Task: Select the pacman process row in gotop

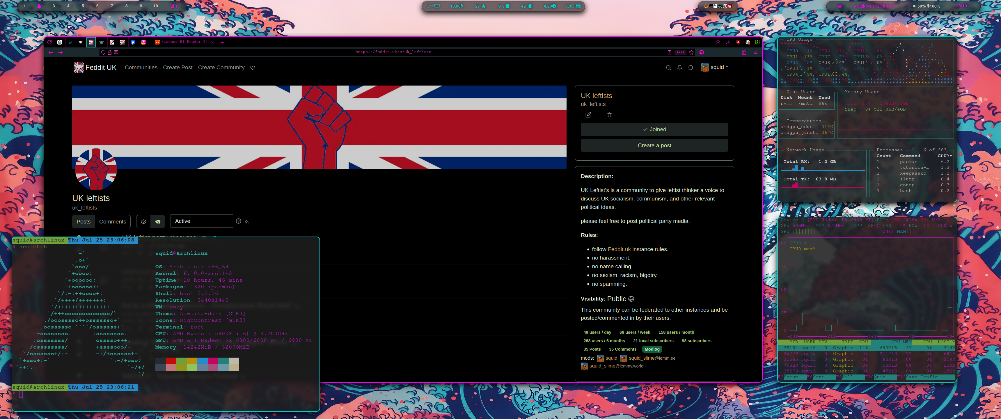Action: pos(913,162)
